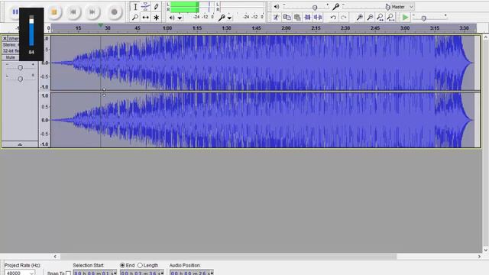Click the Cut scissors icon
Viewport: 489px width, 275px height.
tap(276, 18)
